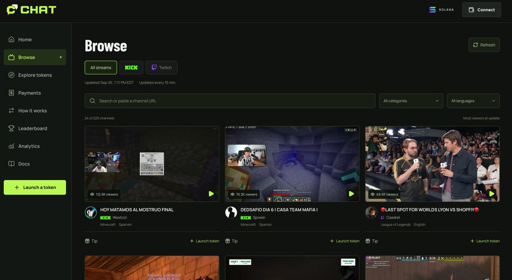
Task: Click the refresh arrows icon
Action: [476, 45]
